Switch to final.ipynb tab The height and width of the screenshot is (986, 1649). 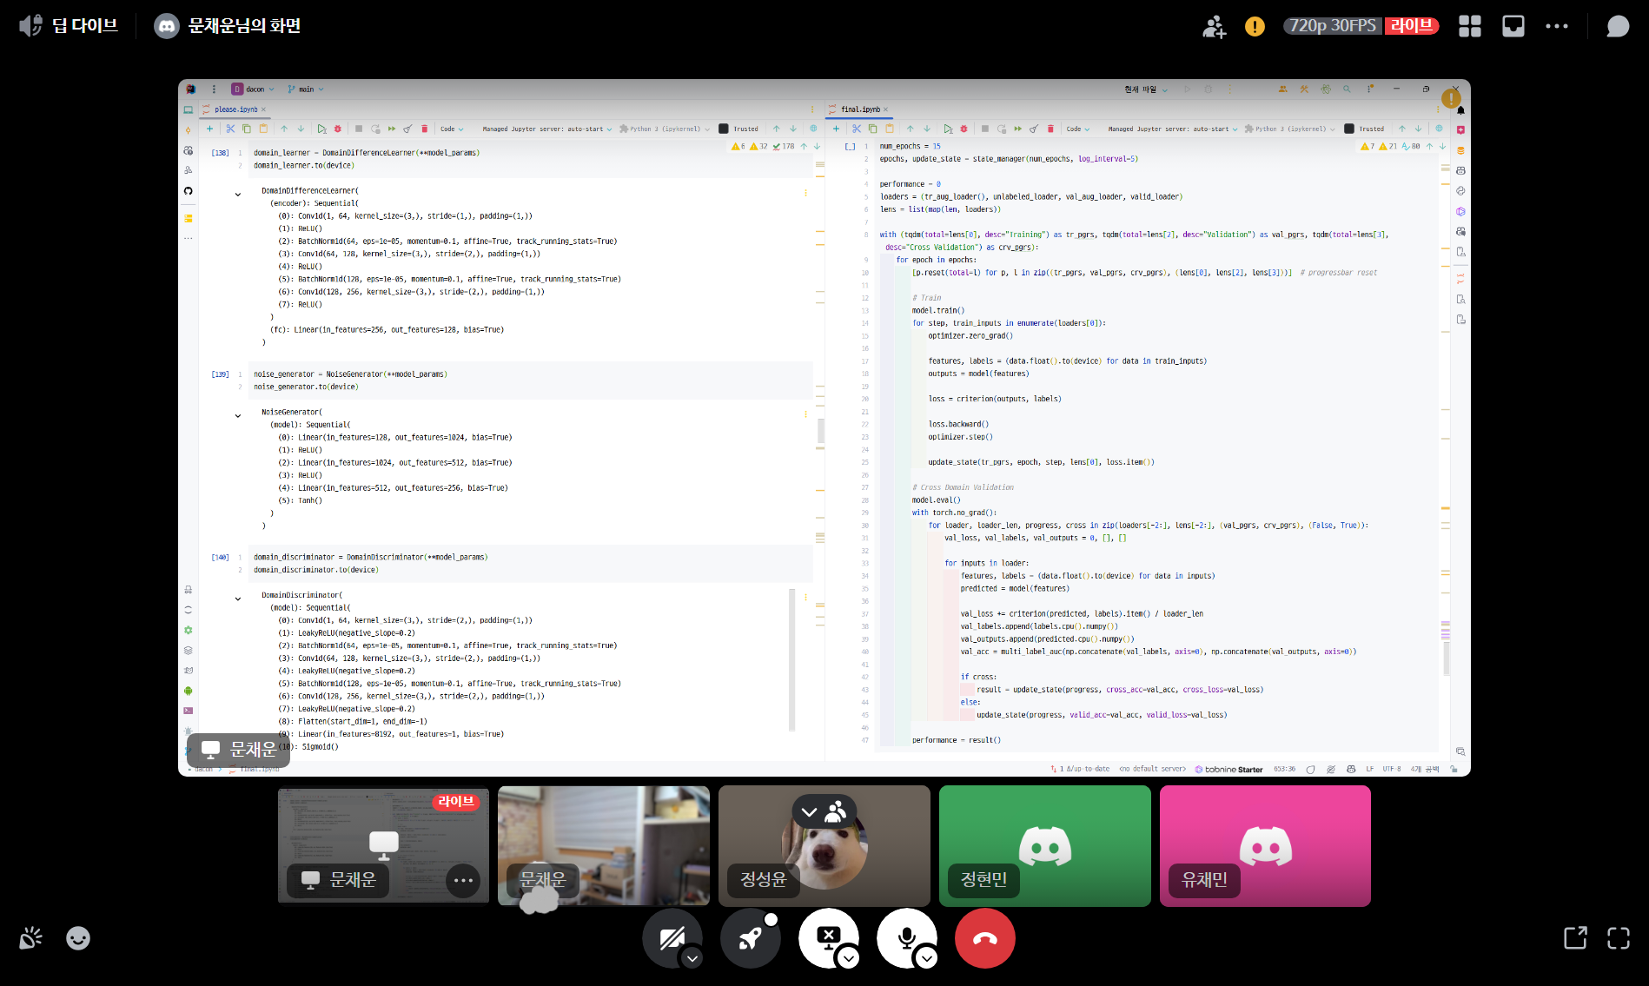click(859, 109)
